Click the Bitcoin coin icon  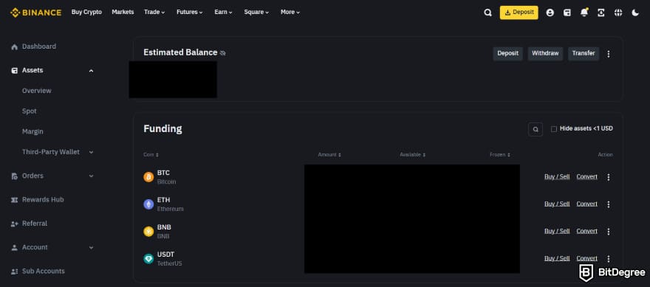tap(148, 177)
